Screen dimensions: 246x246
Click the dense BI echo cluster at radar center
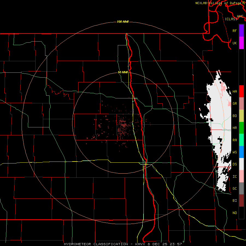123,125
